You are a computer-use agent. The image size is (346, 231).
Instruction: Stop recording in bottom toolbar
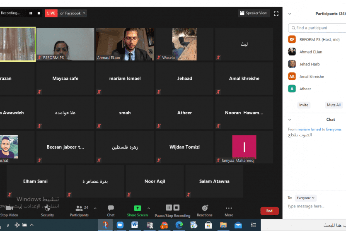tap(176, 208)
